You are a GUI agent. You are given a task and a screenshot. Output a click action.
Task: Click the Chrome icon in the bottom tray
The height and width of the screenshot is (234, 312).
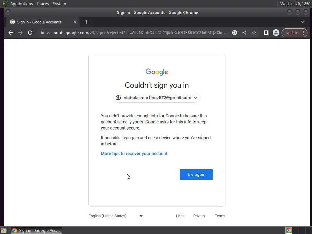[x=289, y=230]
